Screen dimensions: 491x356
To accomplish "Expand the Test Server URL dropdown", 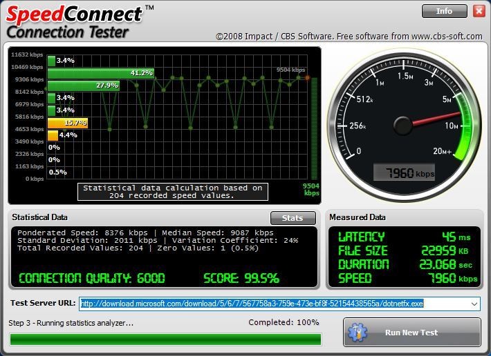I will pos(474,303).
